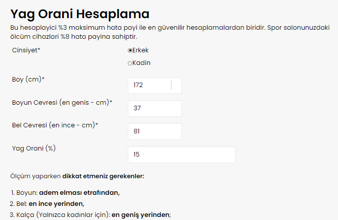This screenshot has width=338, height=220.
Task: Click the Yag Orani result field
Action: tap(182, 155)
